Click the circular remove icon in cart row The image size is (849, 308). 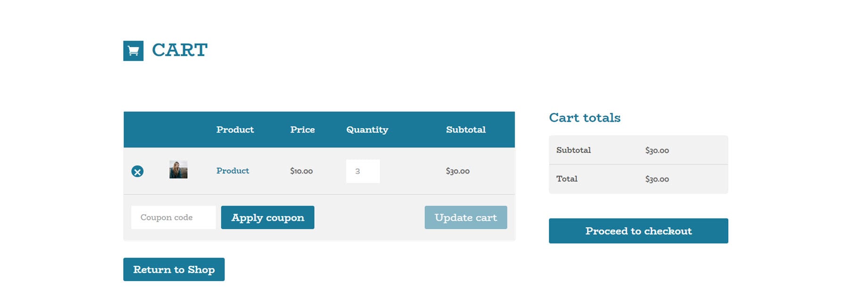click(x=137, y=171)
